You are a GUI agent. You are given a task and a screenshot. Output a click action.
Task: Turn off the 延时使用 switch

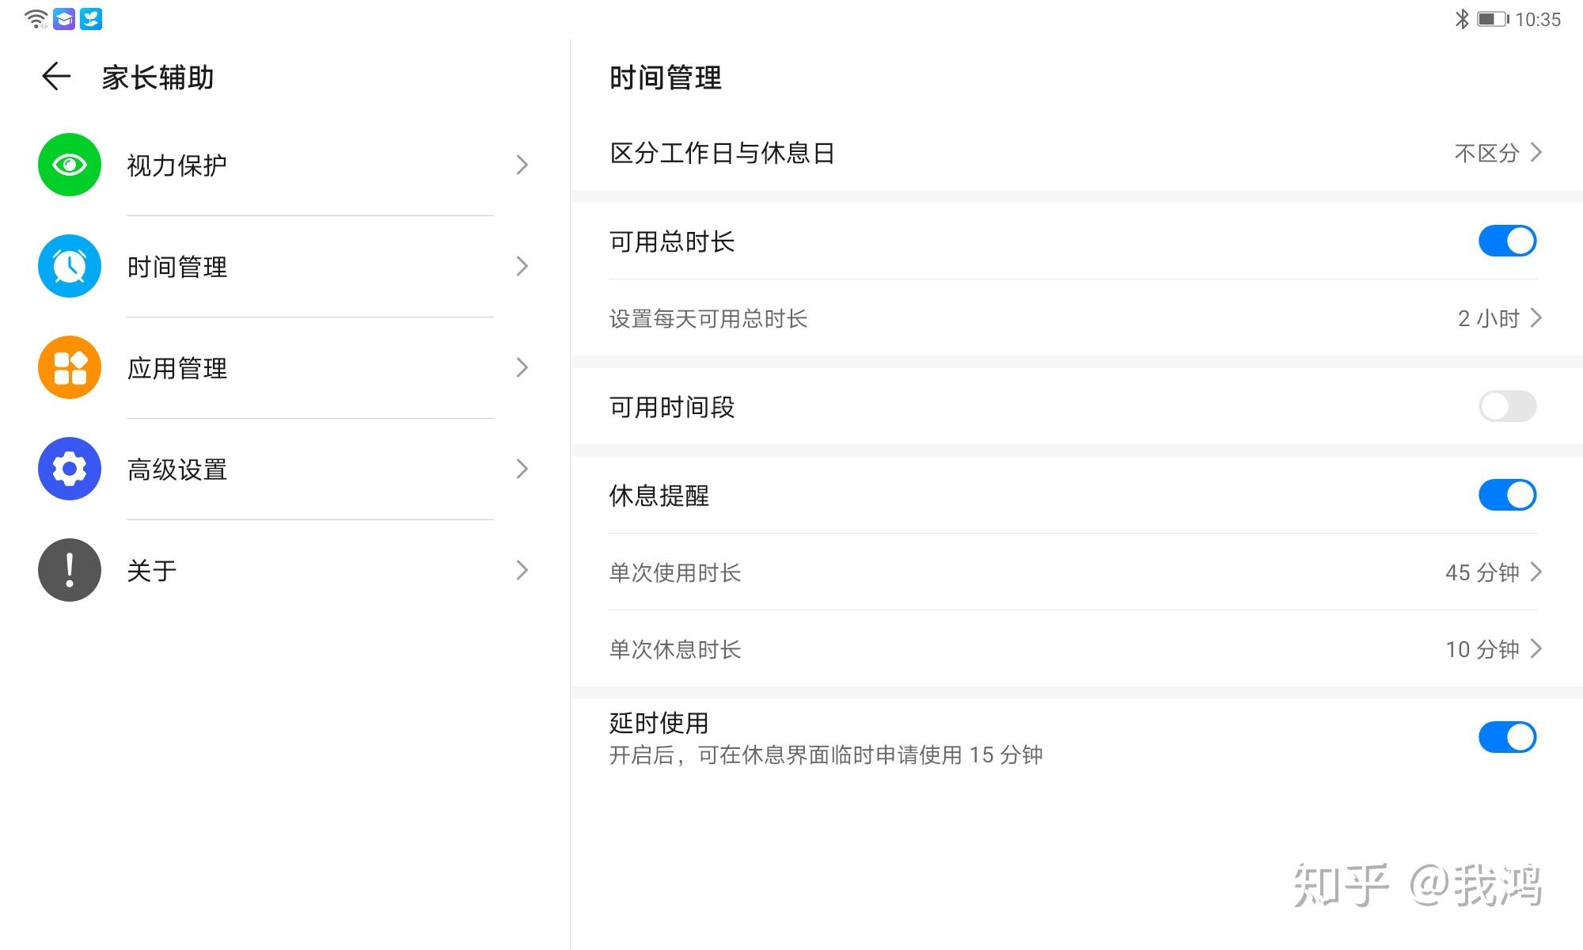(1507, 737)
